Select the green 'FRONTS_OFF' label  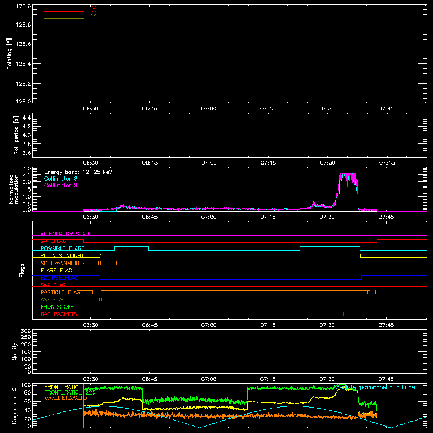click(57, 307)
